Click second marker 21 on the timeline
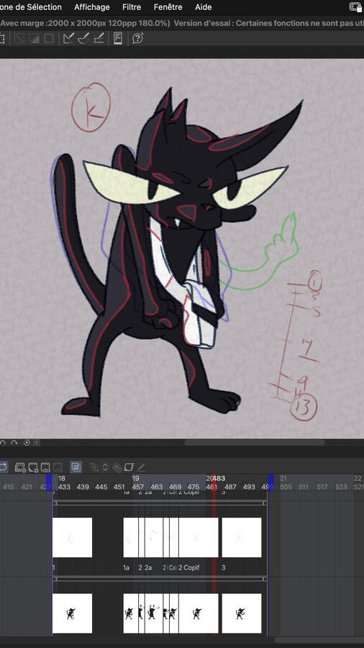Screen dimensions: 364x648 283,478
